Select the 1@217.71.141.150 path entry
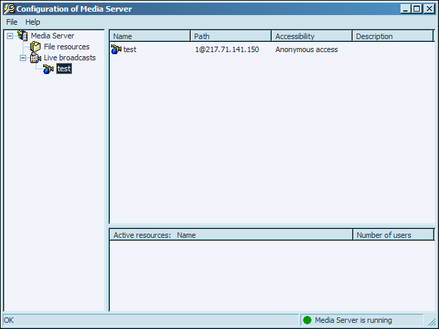This screenshot has height=329, width=439. pyautogui.click(x=227, y=49)
